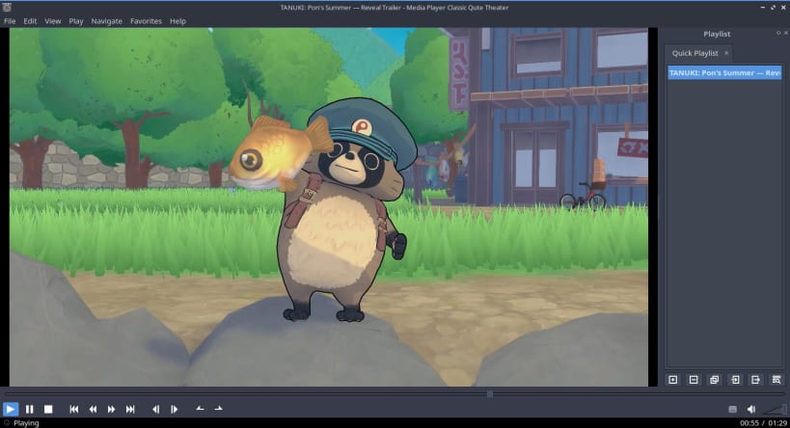This screenshot has height=428, width=790.
Task: Skip to next track icon
Action: (x=130, y=409)
